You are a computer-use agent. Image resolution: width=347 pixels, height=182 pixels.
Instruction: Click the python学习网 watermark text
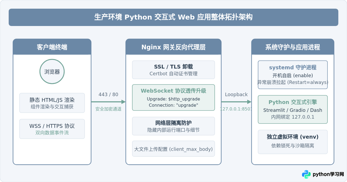328,174
